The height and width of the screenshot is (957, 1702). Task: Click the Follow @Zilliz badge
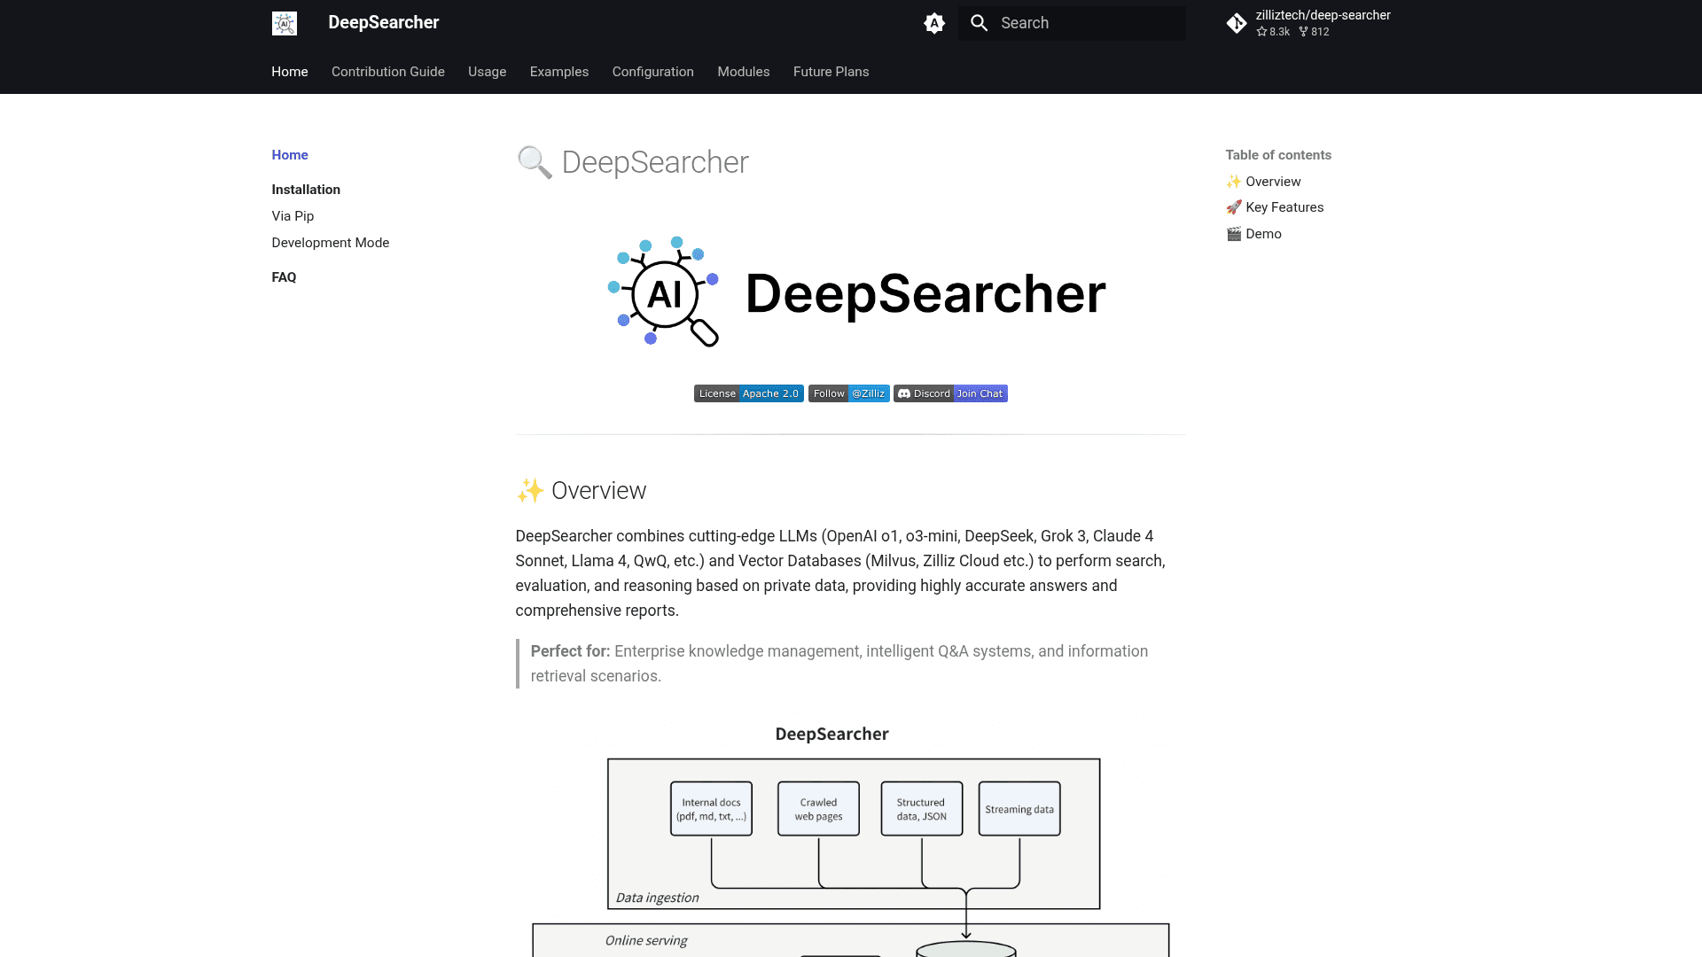[849, 393]
